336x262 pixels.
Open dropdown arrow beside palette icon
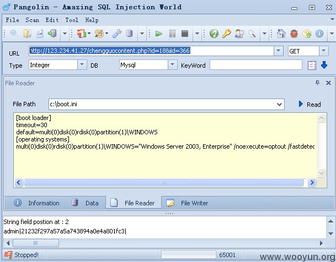tap(106, 34)
